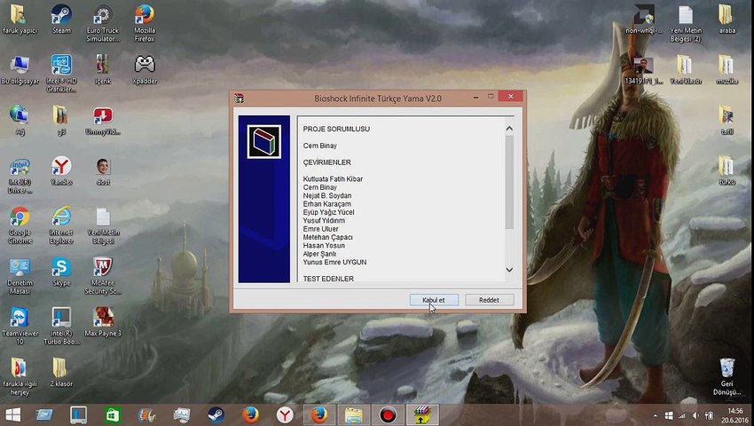Click the TEST EDENLER heading
Screen dimensions: 754x426
[x=328, y=279]
